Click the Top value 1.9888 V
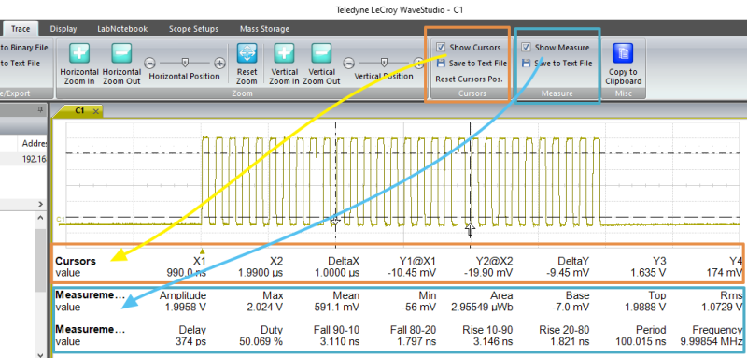This screenshot has height=358, width=747. 645,308
